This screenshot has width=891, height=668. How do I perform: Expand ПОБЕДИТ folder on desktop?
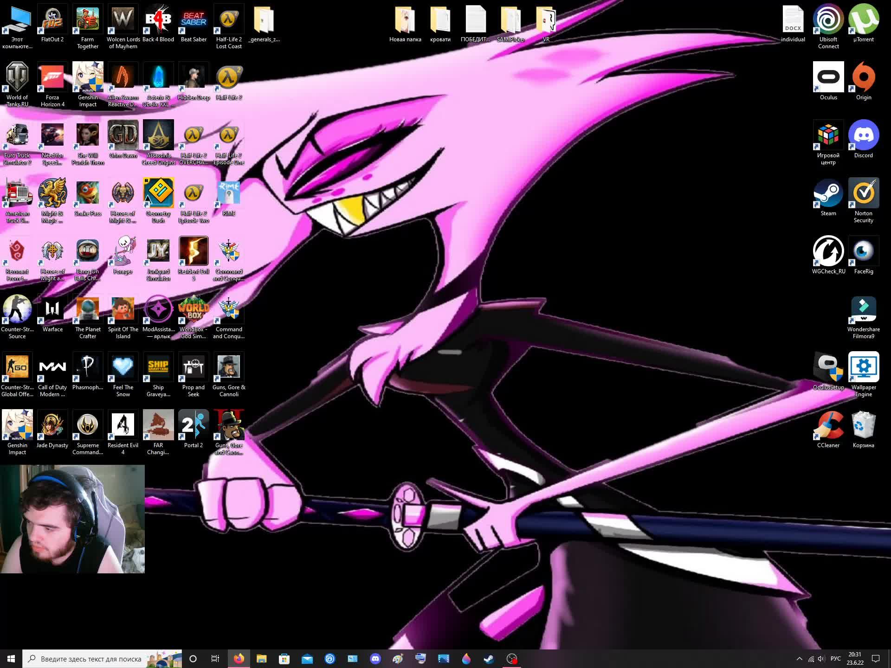coord(474,21)
